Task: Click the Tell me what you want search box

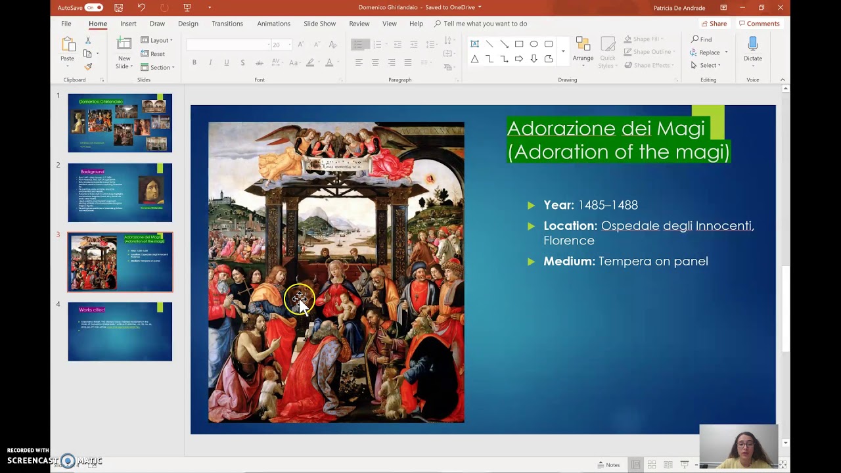Action: click(485, 24)
